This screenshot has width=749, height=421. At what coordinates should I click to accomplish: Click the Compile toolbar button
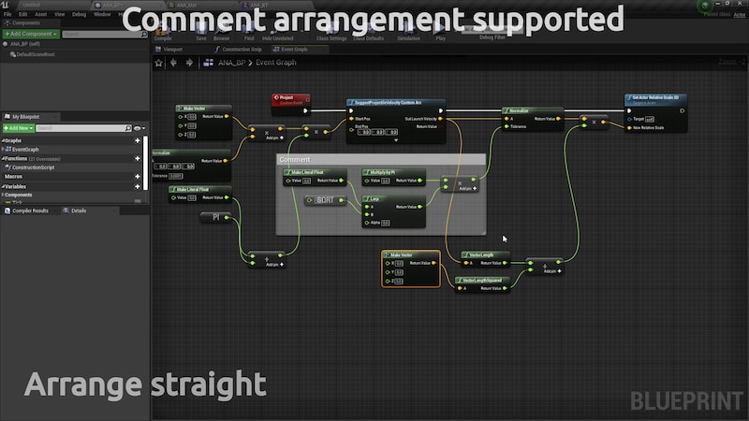(x=163, y=34)
